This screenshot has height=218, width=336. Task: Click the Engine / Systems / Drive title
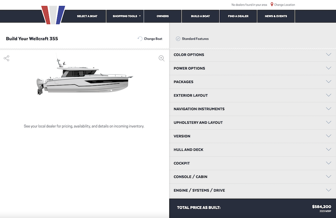(199, 190)
